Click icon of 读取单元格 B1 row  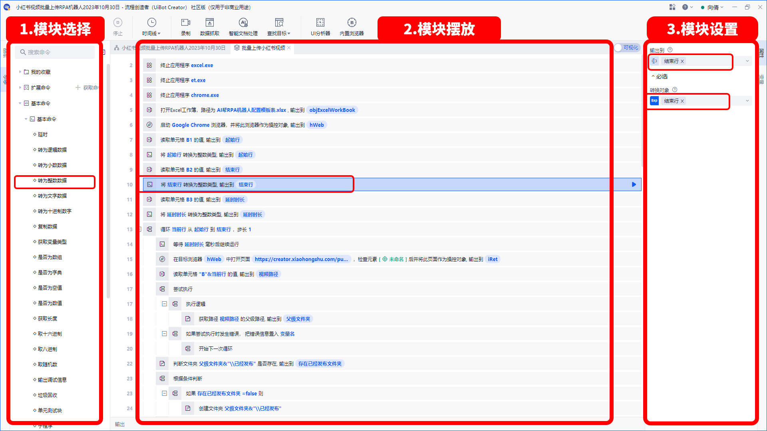pyautogui.click(x=149, y=140)
